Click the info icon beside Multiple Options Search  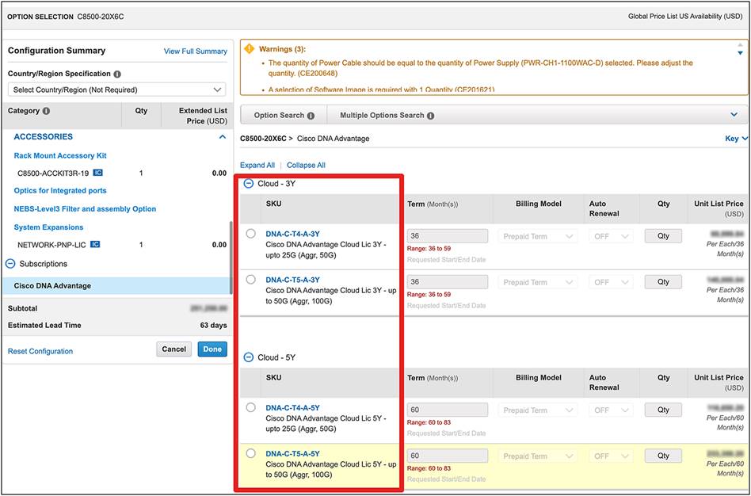(x=431, y=116)
